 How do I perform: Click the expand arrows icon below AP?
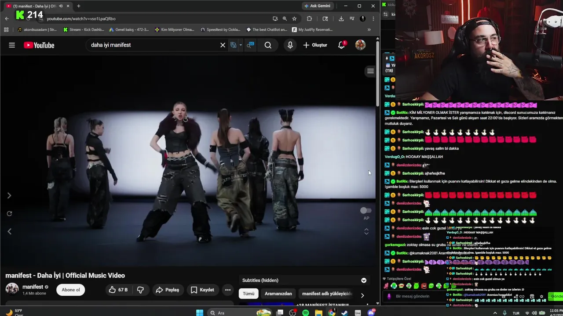click(366, 231)
